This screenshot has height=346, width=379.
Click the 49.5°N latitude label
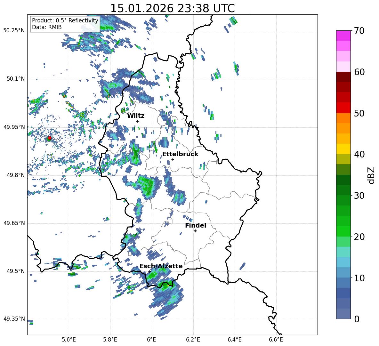[x=15, y=271]
